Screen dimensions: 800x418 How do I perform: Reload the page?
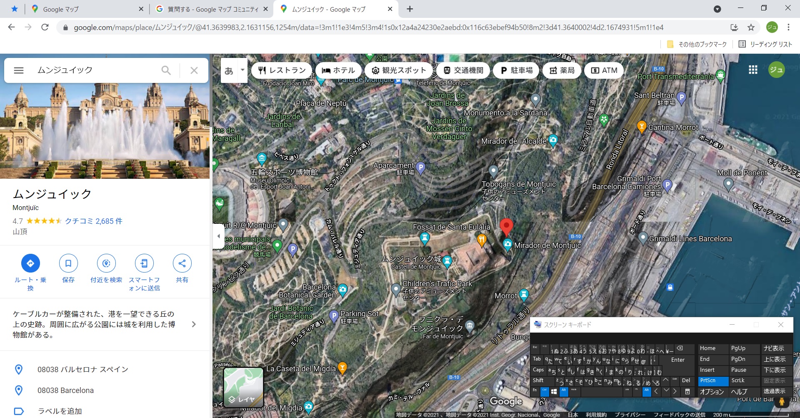click(45, 27)
